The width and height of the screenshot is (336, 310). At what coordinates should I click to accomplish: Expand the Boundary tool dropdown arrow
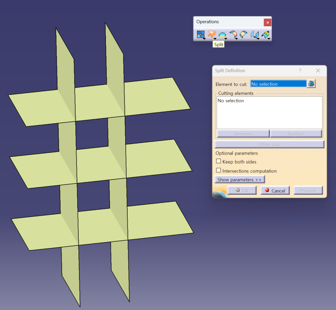tap(226, 38)
